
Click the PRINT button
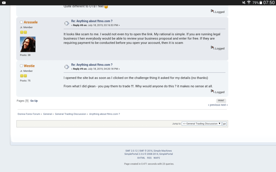pyautogui.click(x=221, y=101)
